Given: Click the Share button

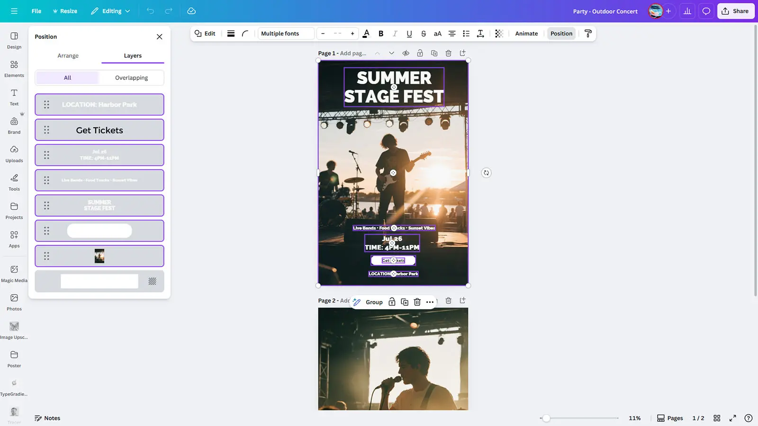Looking at the screenshot, I should [x=735, y=11].
